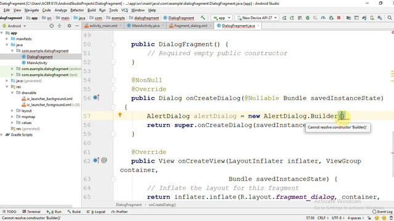The width and height of the screenshot is (394, 221).
Task: Open the New Device API 27 dropdown
Action: pos(257,18)
